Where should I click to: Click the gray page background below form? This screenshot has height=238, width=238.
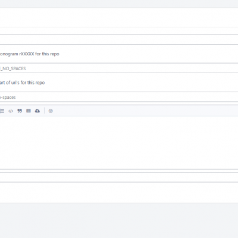coord(119,220)
